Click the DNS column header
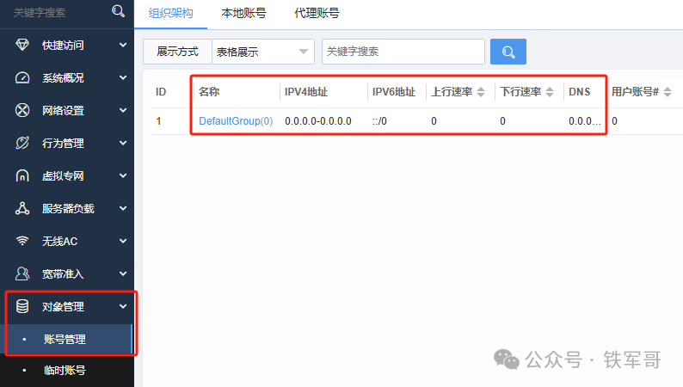 pos(579,92)
